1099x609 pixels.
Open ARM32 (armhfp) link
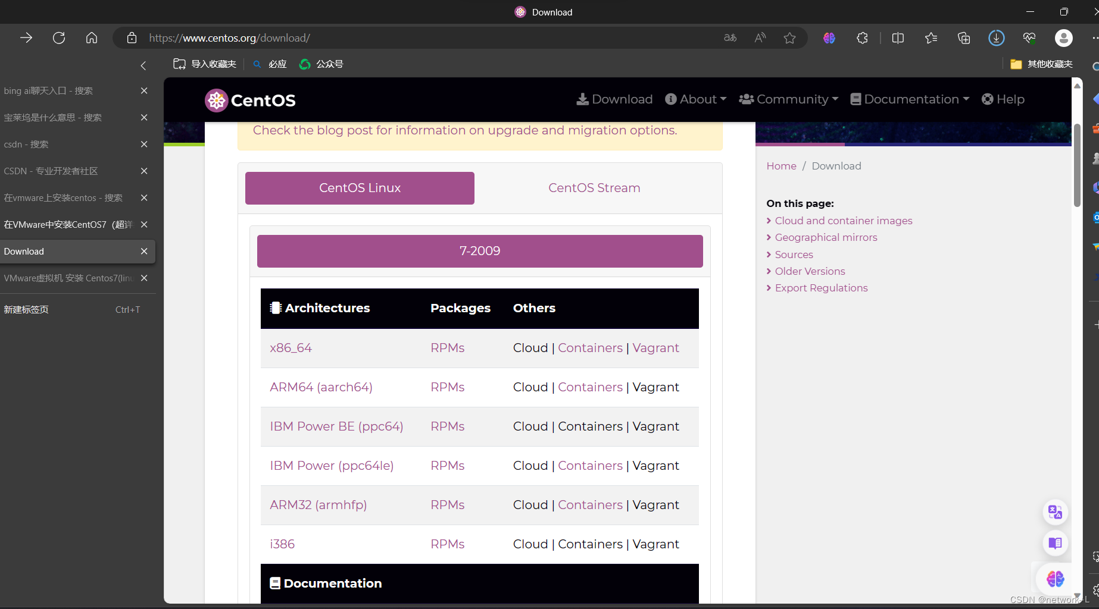(x=318, y=505)
